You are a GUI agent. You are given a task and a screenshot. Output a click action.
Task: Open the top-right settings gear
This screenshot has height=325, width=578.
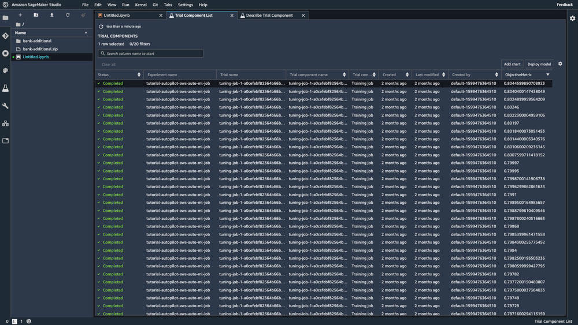572,18
